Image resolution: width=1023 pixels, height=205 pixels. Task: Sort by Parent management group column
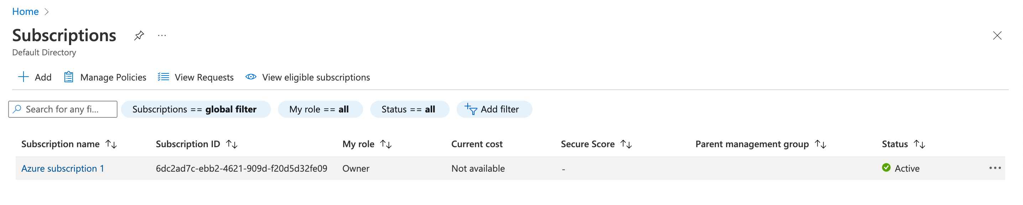tap(820, 144)
